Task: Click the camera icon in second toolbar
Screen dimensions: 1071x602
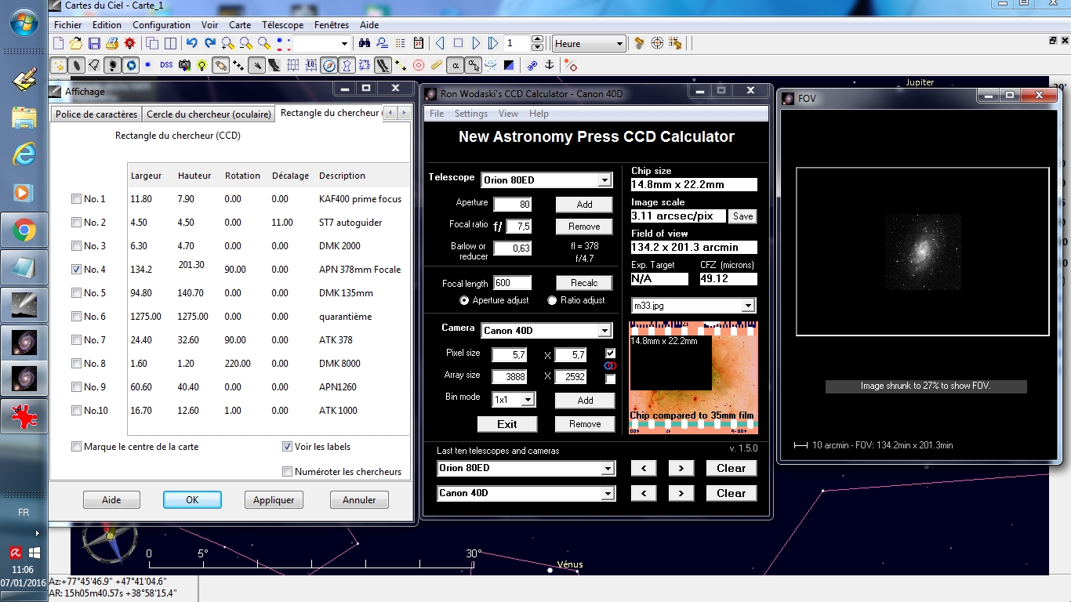Action: click(x=185, y=65)
